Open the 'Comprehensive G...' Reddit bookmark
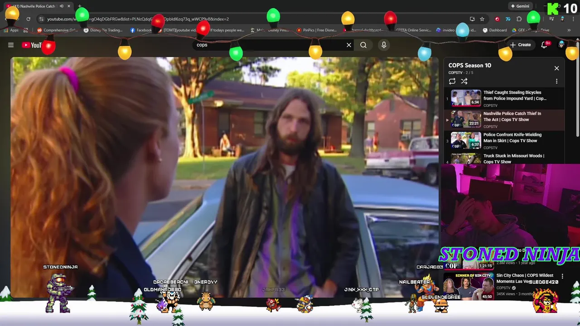580x326 pixels. pos(58,30)
